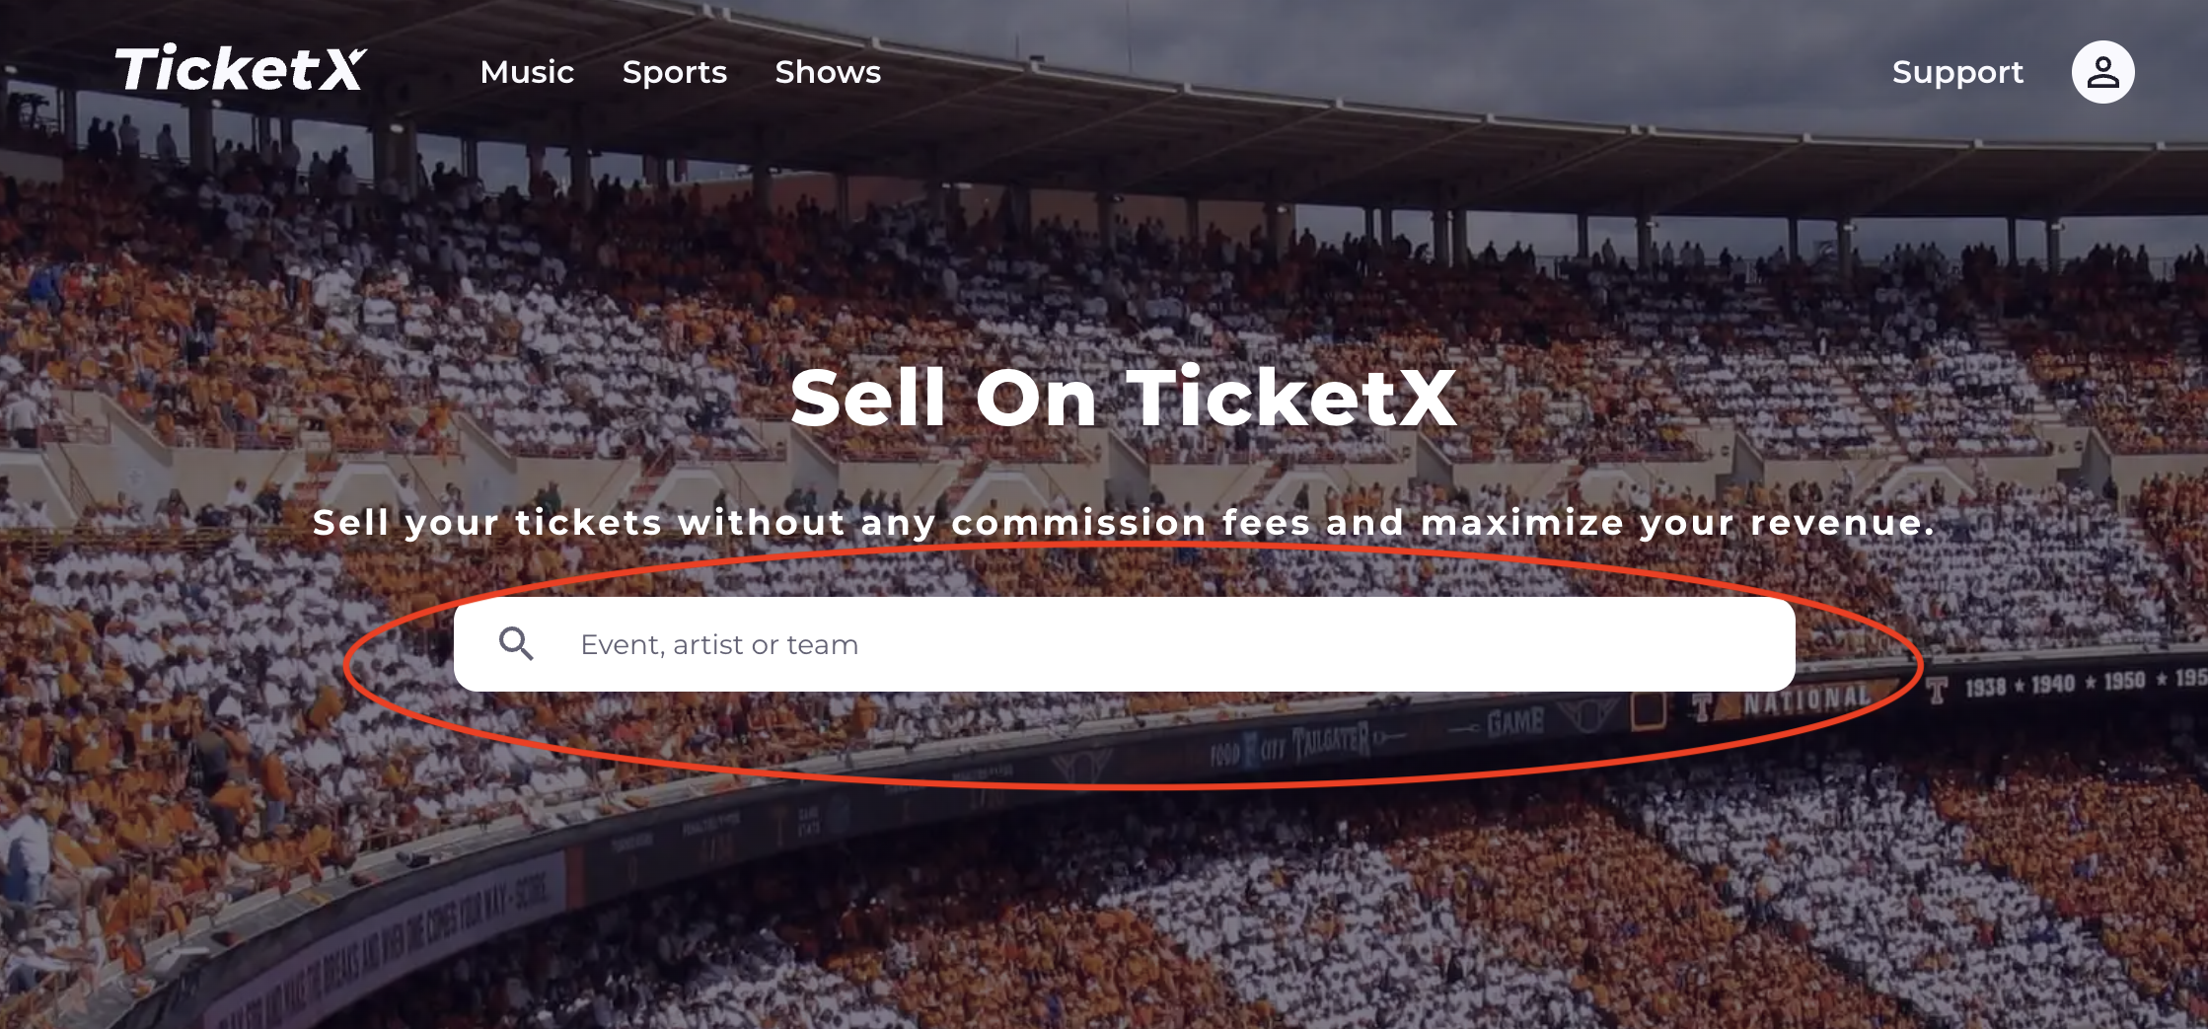Image resolution: width=2208 pixels, height=1029 pixels.
Task: Click the orange T logo beside NATIONAL
Action: point(1703,707)
